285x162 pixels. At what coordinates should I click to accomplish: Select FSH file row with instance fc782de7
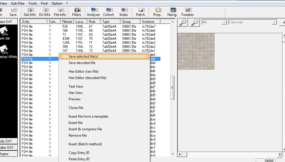pos(91,27)
